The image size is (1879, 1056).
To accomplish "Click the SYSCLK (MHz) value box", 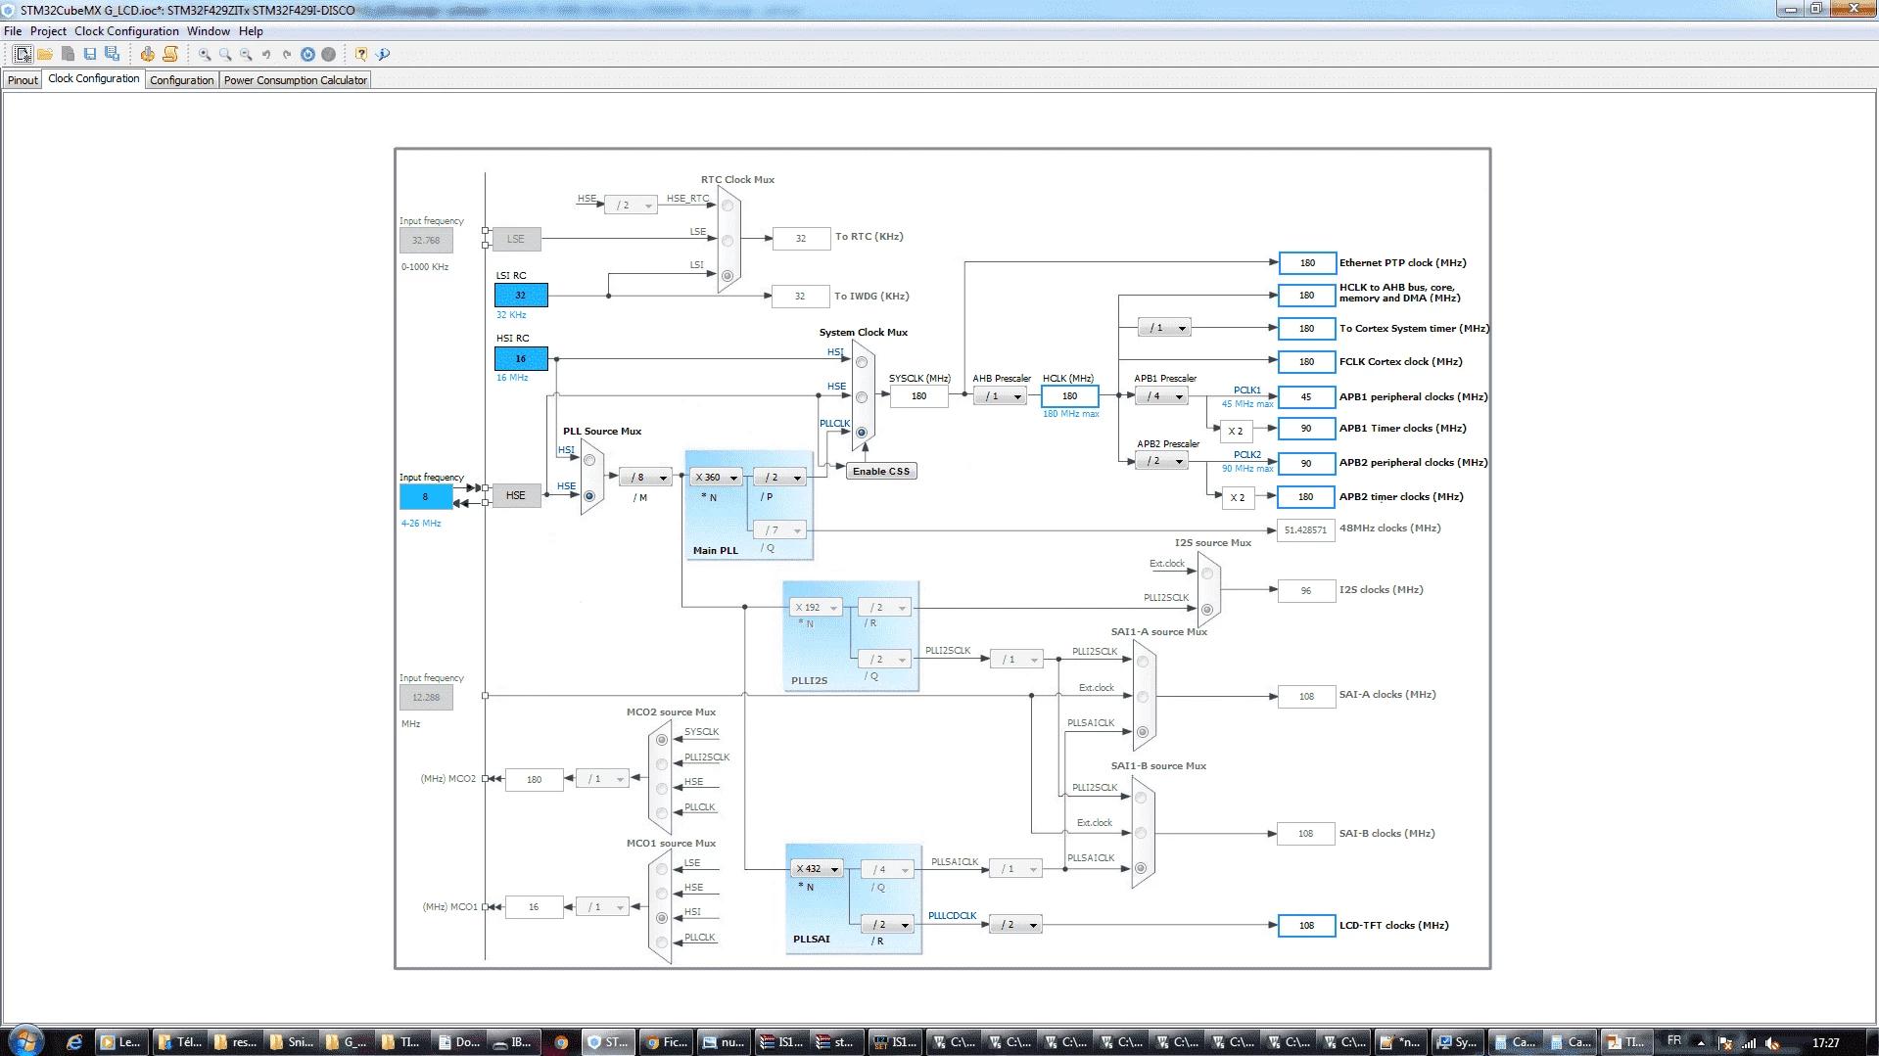I will pyautogui.click(x=918, y=396).
